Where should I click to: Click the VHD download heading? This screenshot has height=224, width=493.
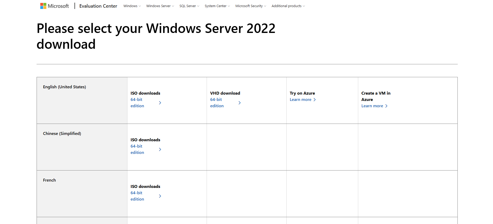point(225,93)
